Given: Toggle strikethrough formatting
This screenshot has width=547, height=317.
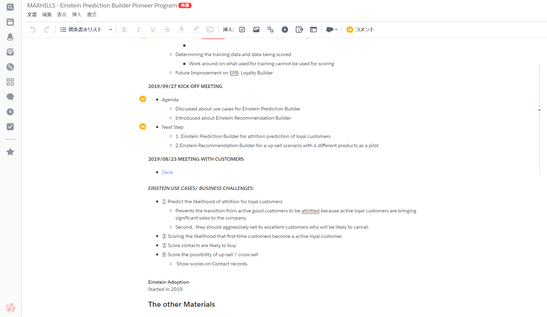Looking at the screenshot, I should coord(167,30).
